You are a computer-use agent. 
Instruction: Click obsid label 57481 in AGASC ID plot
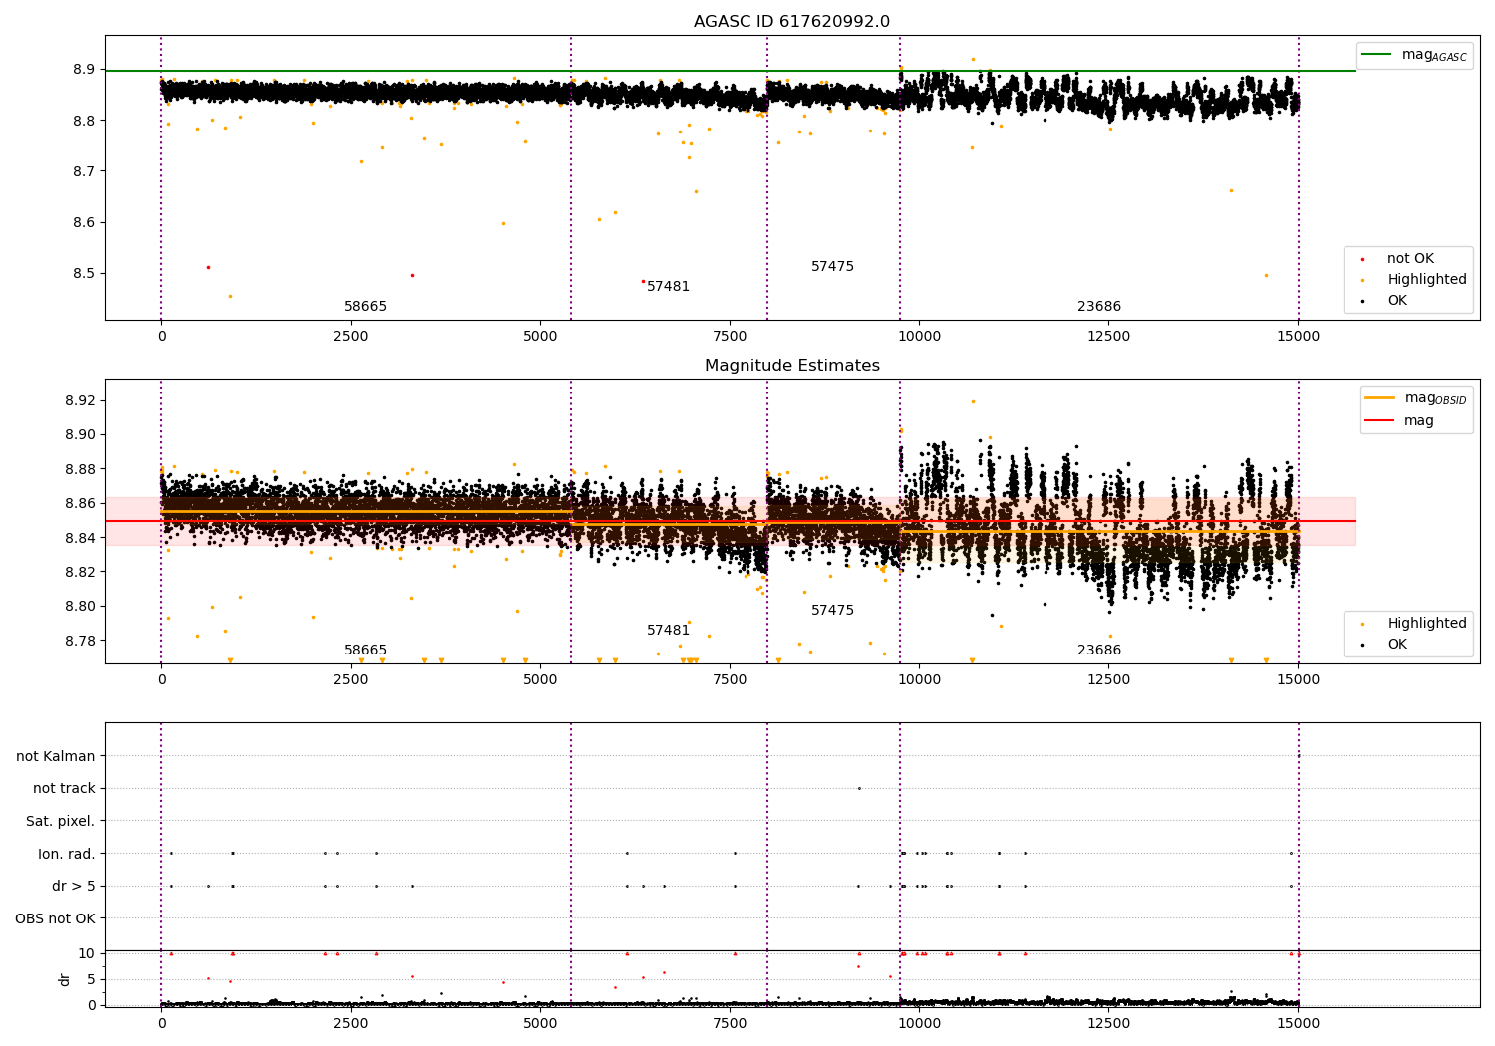[x=668, y=287]
